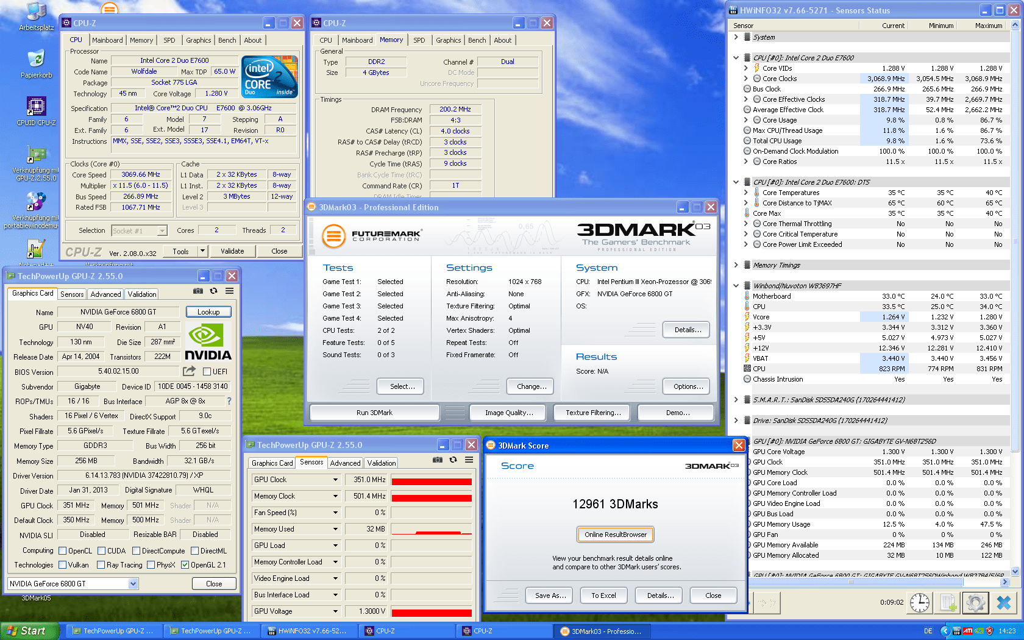Click Image Quality... button in 3DMark03
Screen dimensions: 1024x640
coord(509,413)
